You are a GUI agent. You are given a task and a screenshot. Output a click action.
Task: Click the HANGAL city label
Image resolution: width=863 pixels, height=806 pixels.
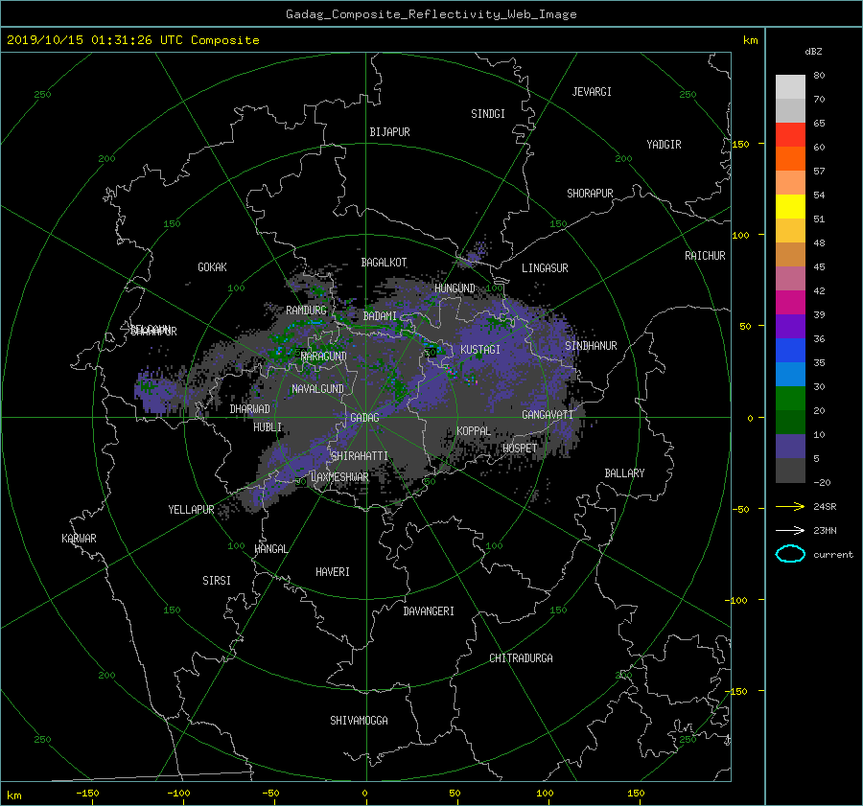coord(270,549)
